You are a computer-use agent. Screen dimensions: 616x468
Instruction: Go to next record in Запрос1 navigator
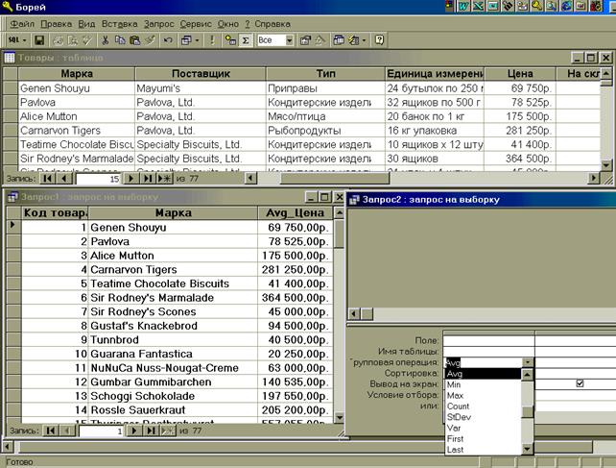134,431
